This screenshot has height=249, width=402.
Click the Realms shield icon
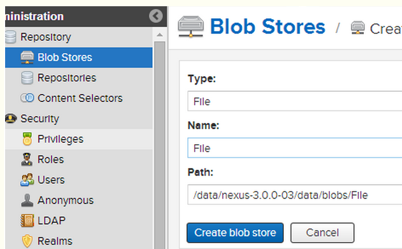tap(27, 241)
